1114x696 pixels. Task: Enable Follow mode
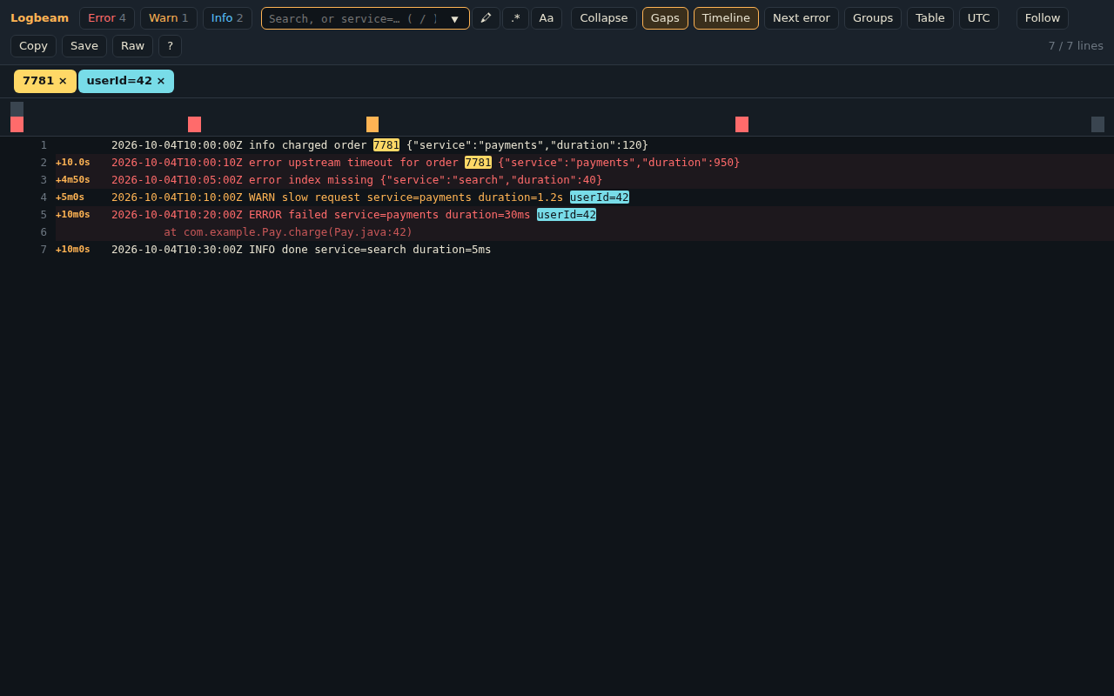(x=1043, y=18)
